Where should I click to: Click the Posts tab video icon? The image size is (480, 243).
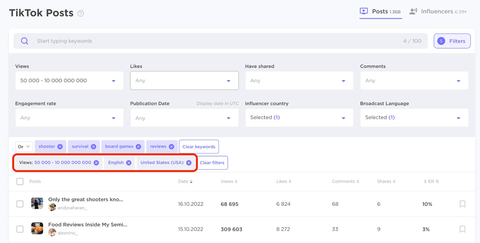pyautogui.click(x=364, y=11)
